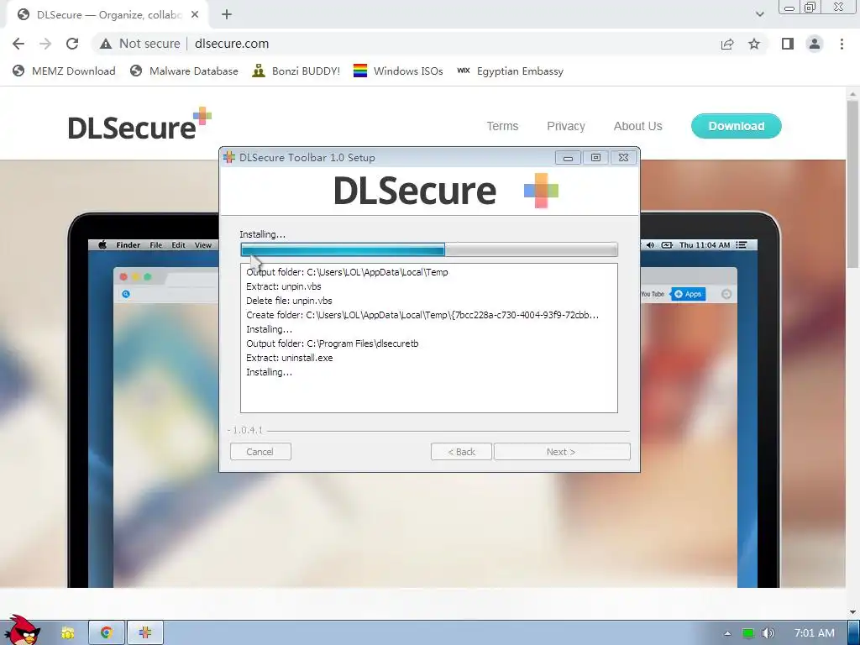This screenshot has width=860, height=645.
Task: Click the address bar URL dlsecure.com
Action: [x=232, y=44]
